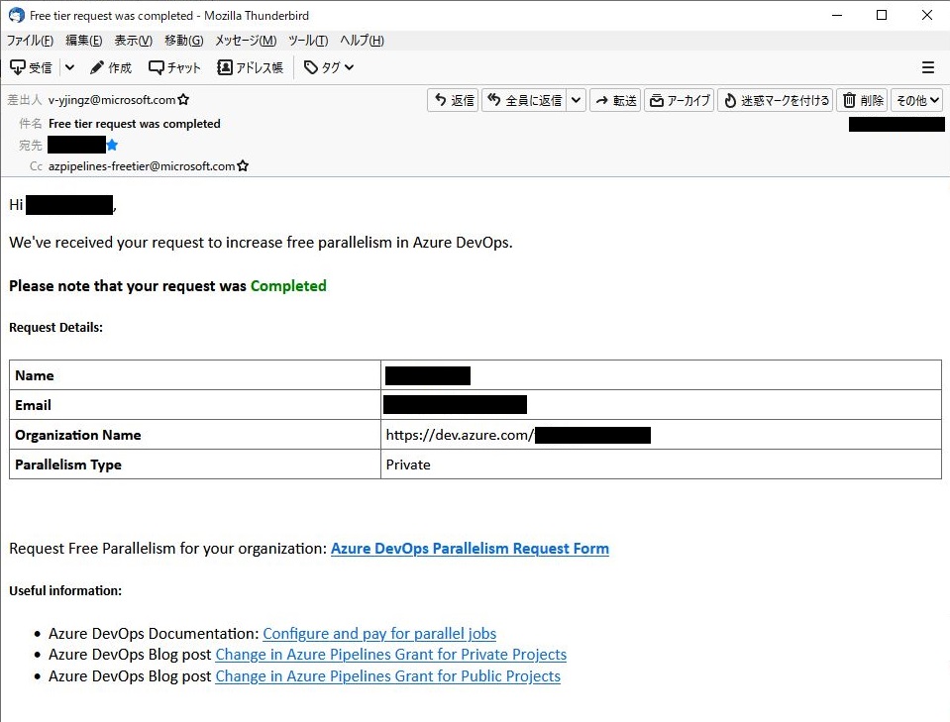Screen dimensions: 950x722
Task: Minimize the Thunderbird message window
Action: coord(837,15)
